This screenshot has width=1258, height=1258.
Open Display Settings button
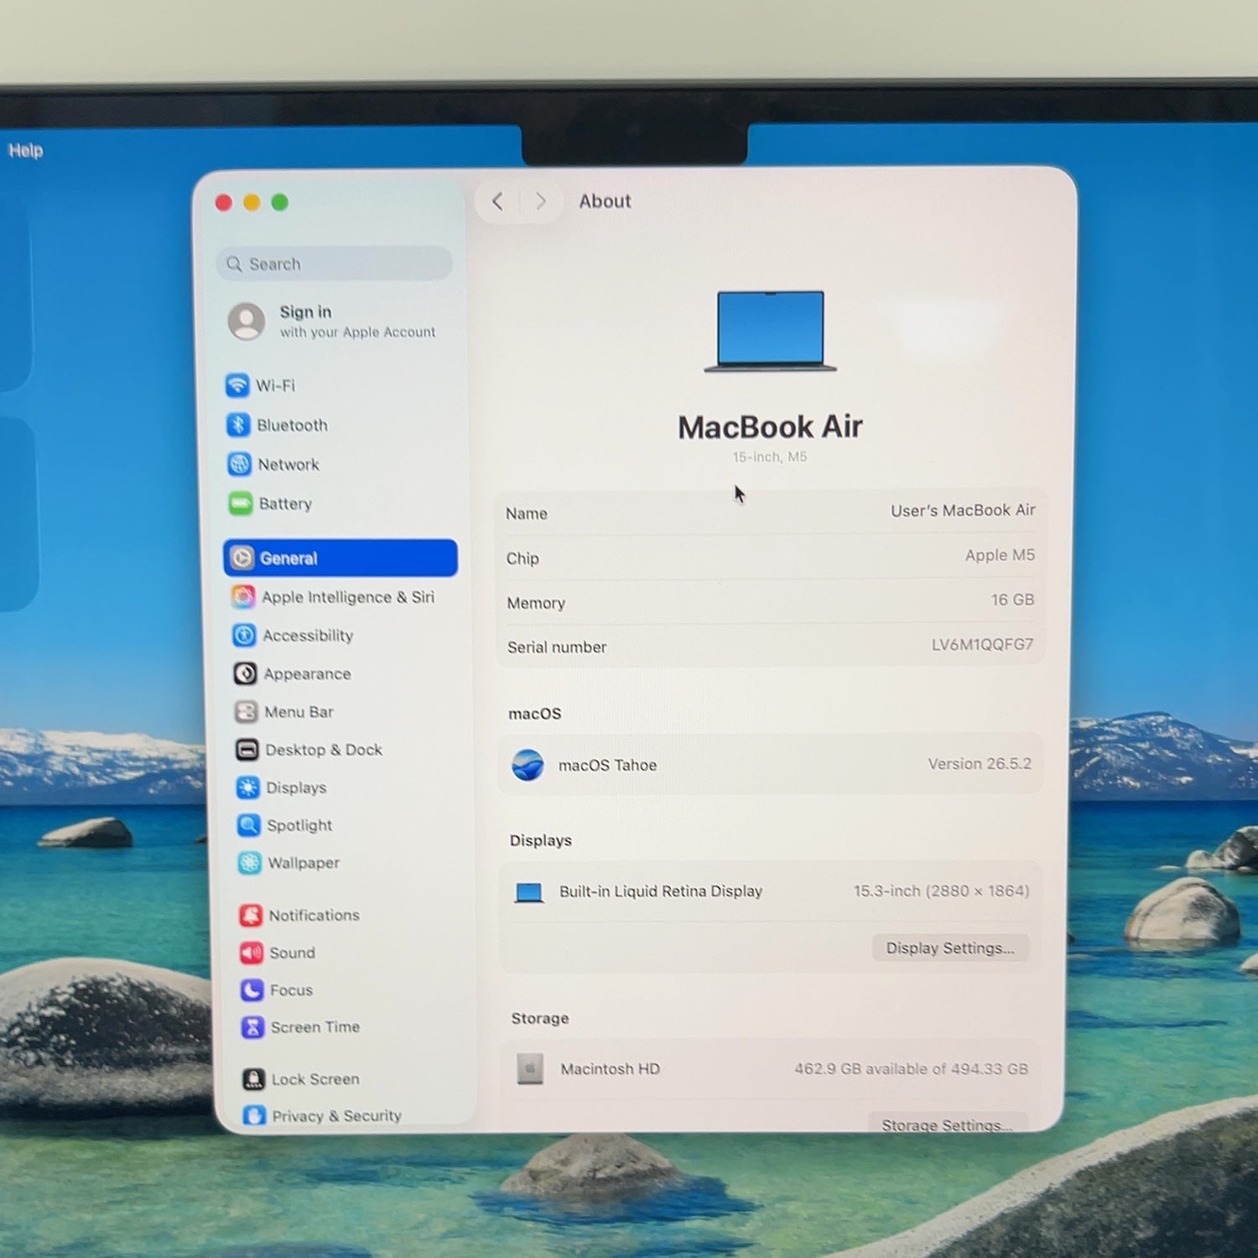pos(950,948)
